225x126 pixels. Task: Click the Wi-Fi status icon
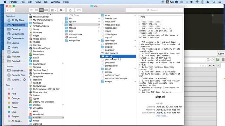[x=197, y=2]
